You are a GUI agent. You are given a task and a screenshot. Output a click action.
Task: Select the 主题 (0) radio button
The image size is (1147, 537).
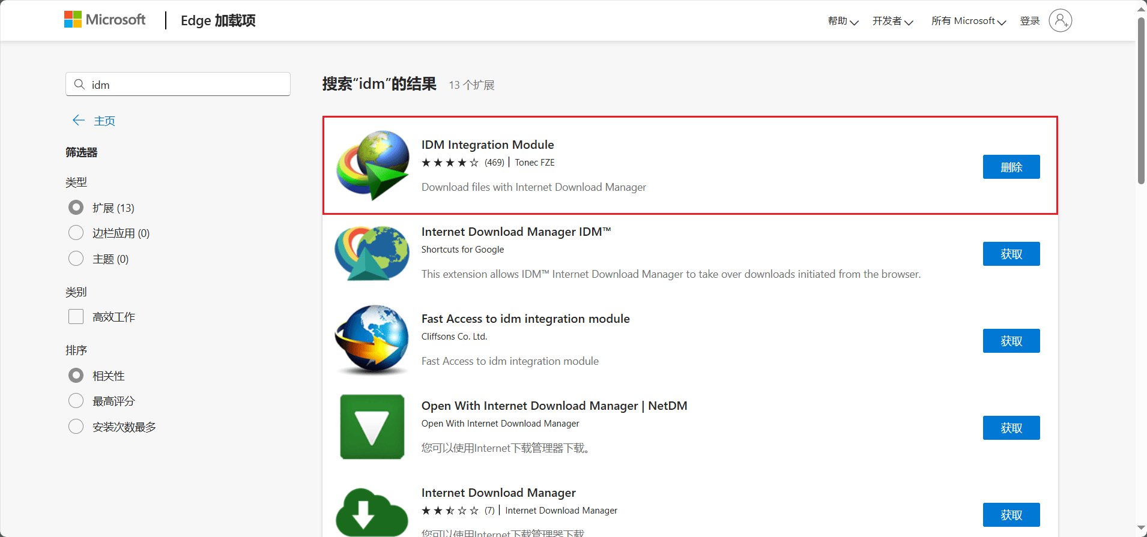click(76, 259)
